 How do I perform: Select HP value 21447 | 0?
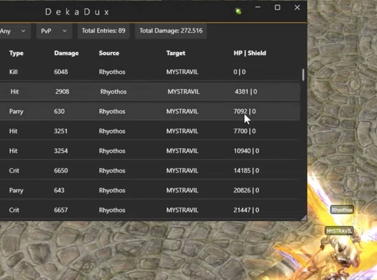246,210
